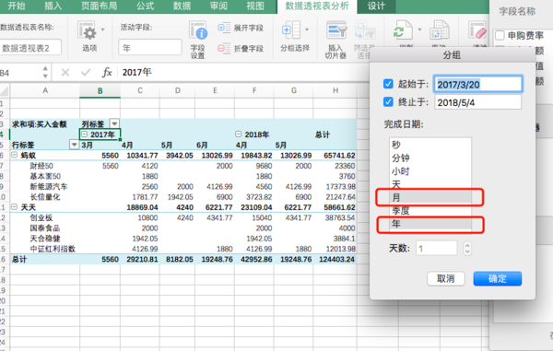The height and width of the screenshot is (351, 553).
Task: Open the 列标签 filter dropdown
Action: click(x=114, y=123)
